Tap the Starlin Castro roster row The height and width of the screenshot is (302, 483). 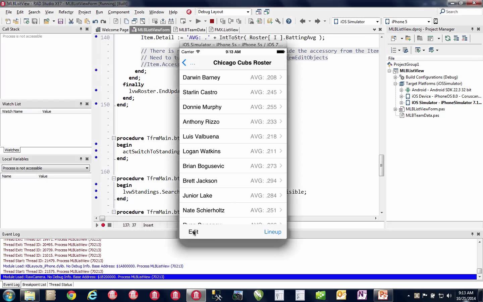click(233, 92)
